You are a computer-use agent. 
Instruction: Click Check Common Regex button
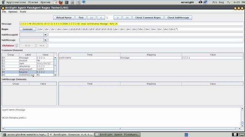(148, 18)
